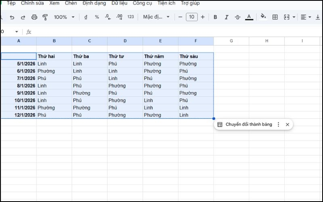Toggle strikethrough formatting
Viewport: 323px width, 202px height.
pyautogui.click(x=237, y=17)
